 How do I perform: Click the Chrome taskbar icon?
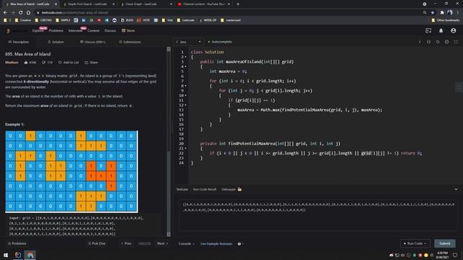30,255
